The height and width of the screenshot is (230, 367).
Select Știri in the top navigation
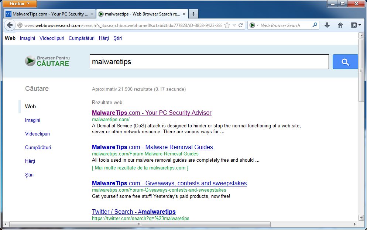[117, 38]
